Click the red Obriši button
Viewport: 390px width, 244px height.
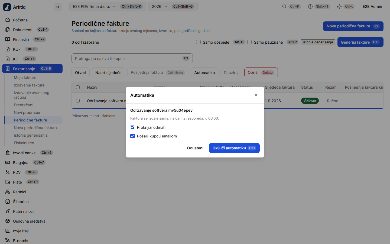tap(261, 72)
